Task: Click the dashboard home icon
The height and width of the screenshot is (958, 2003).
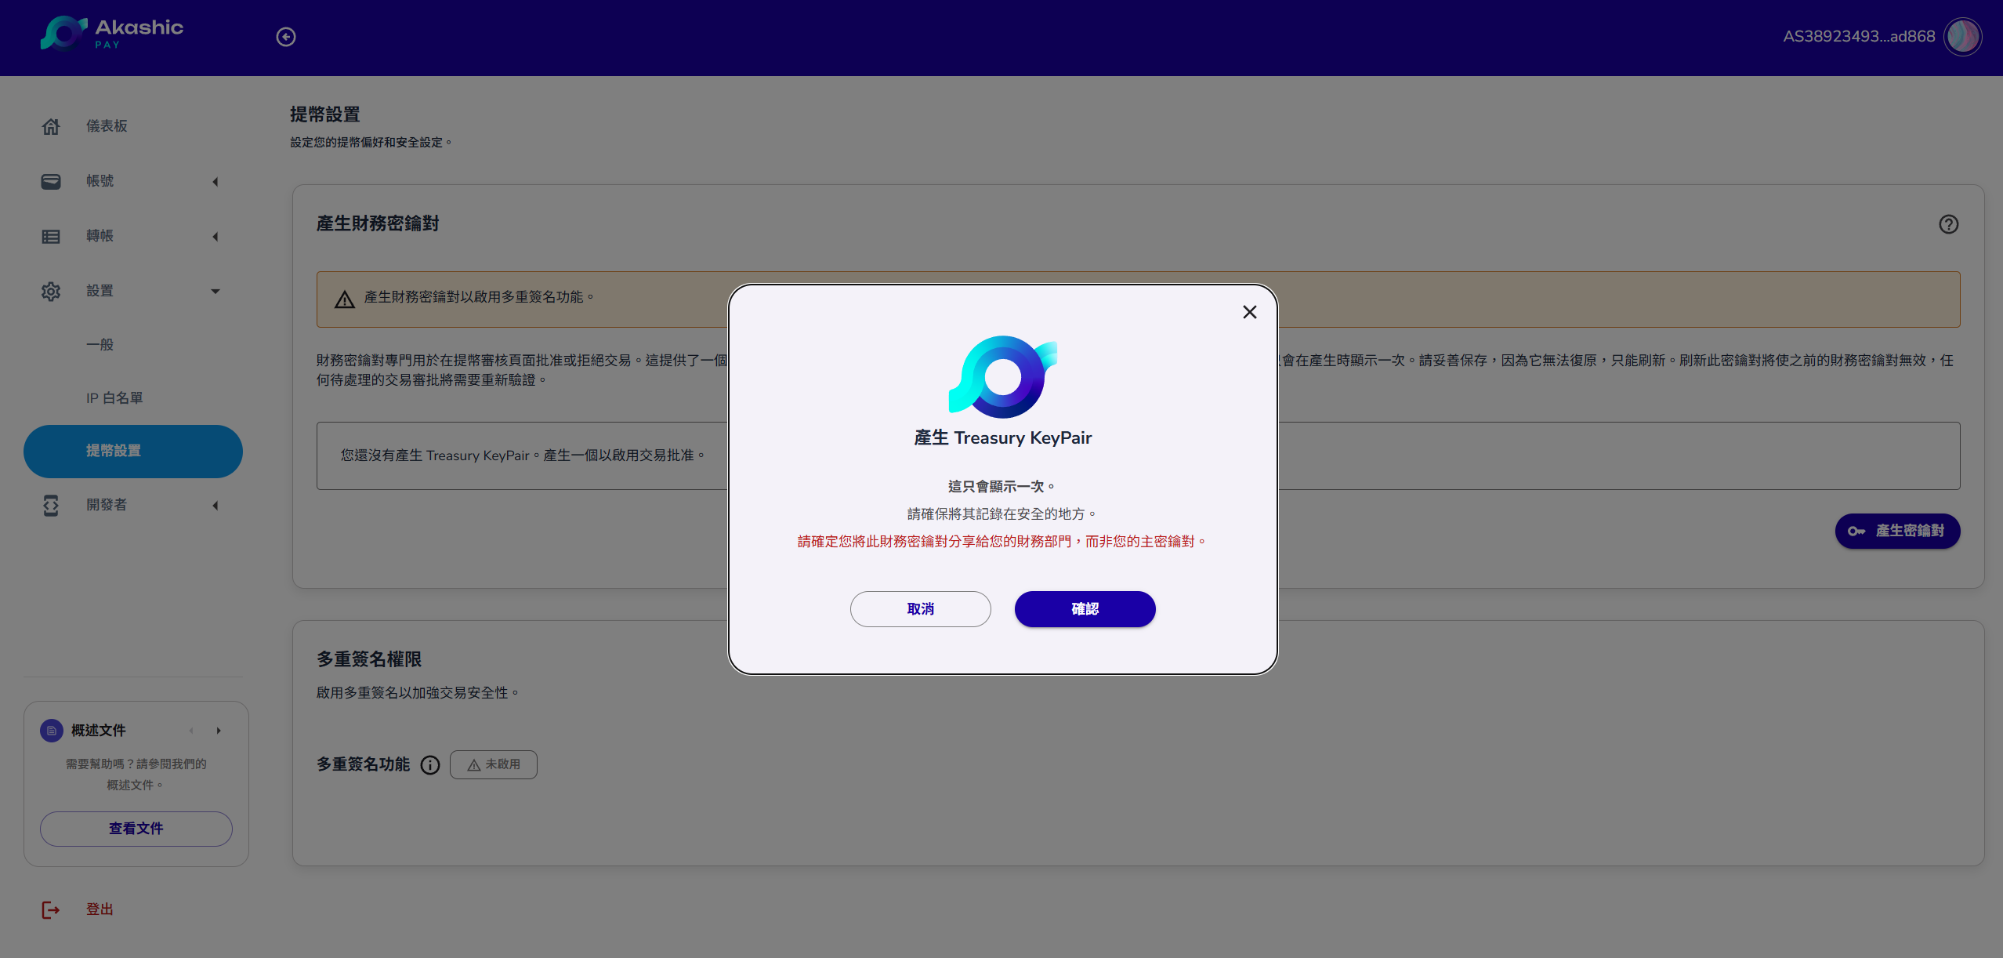Action: coord(51,126)
